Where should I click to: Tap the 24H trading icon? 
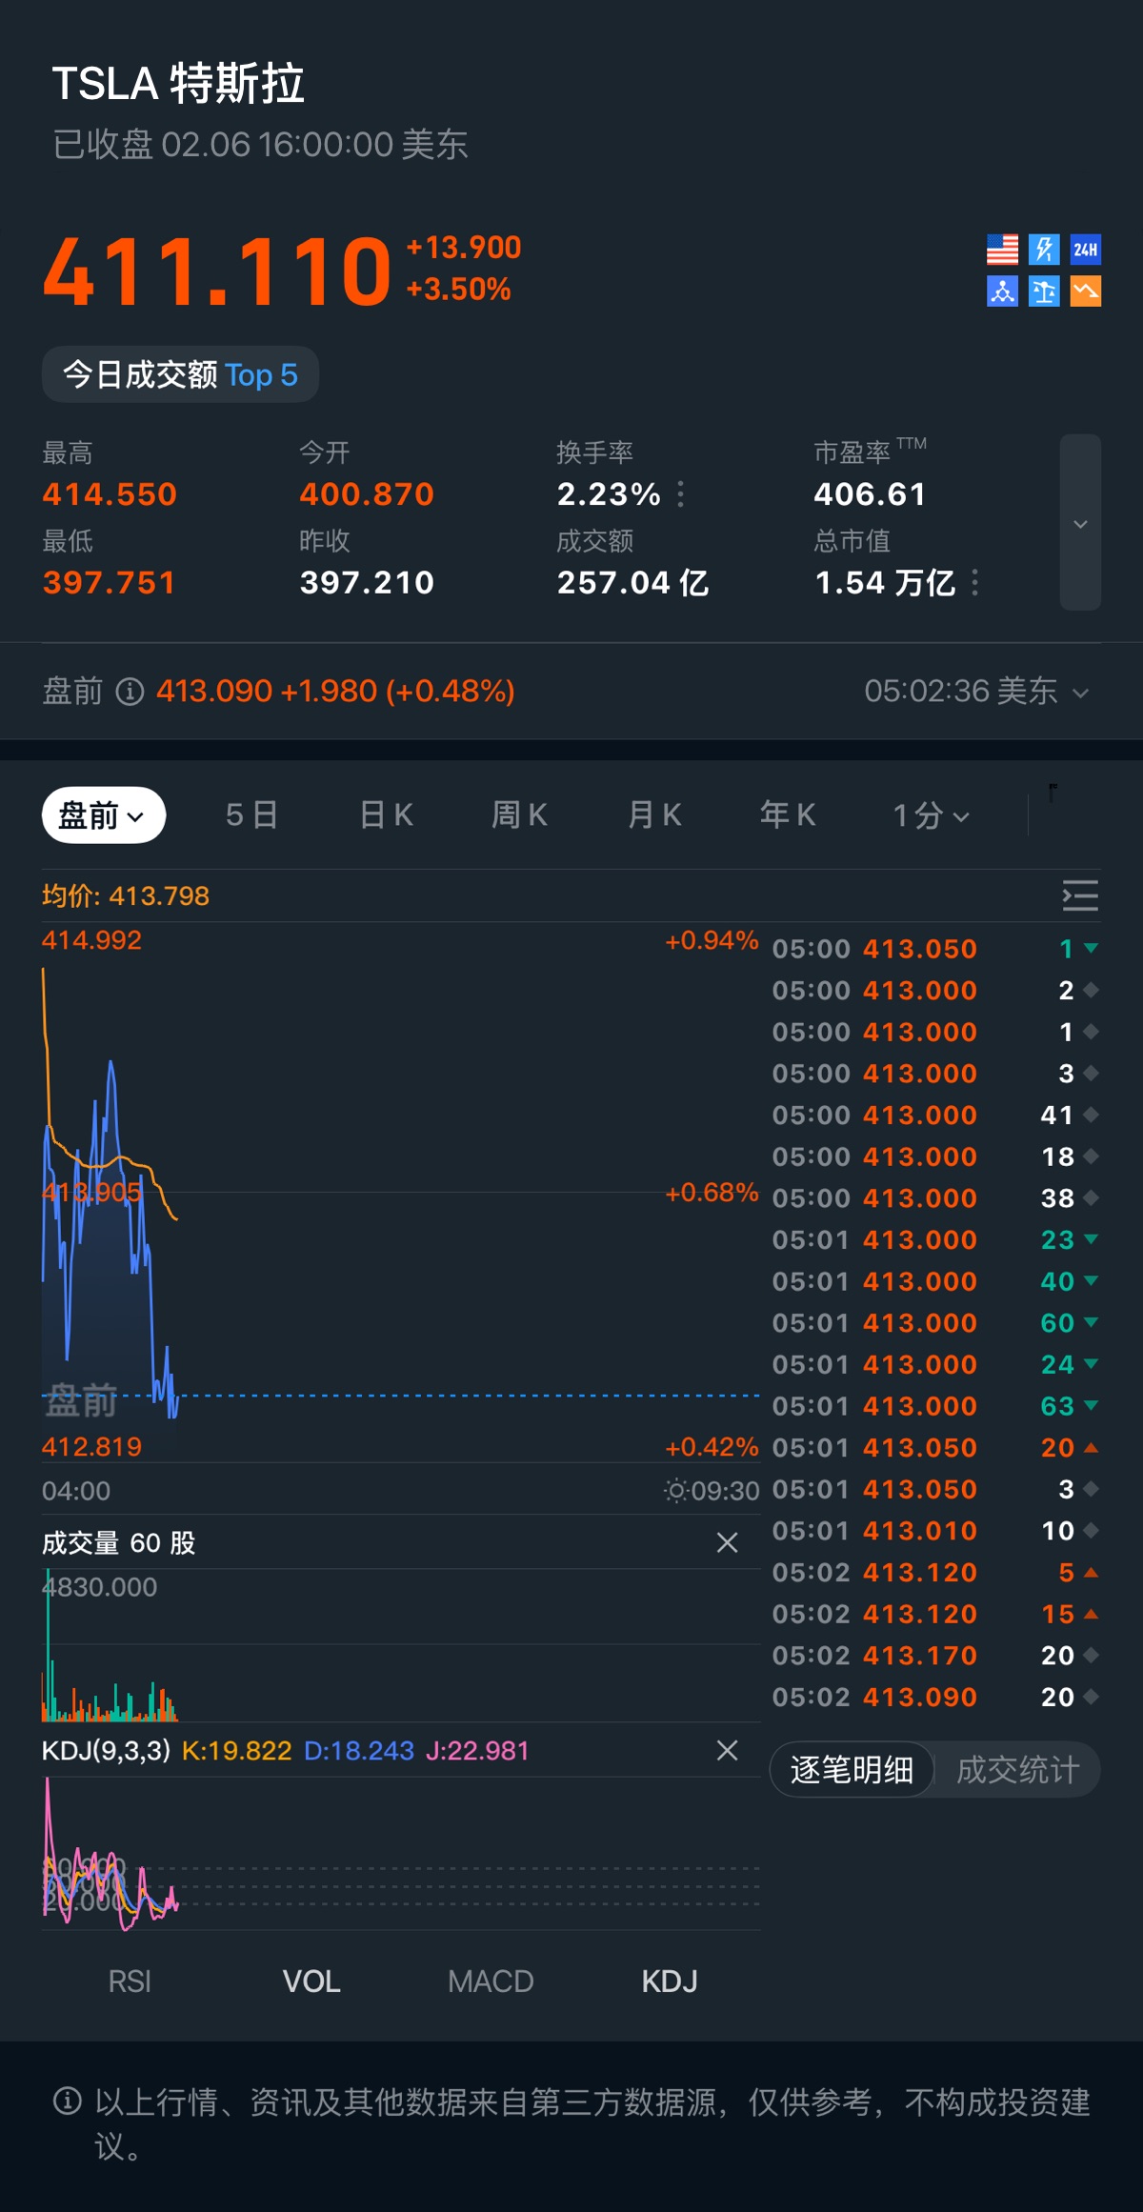[1086, 250]
